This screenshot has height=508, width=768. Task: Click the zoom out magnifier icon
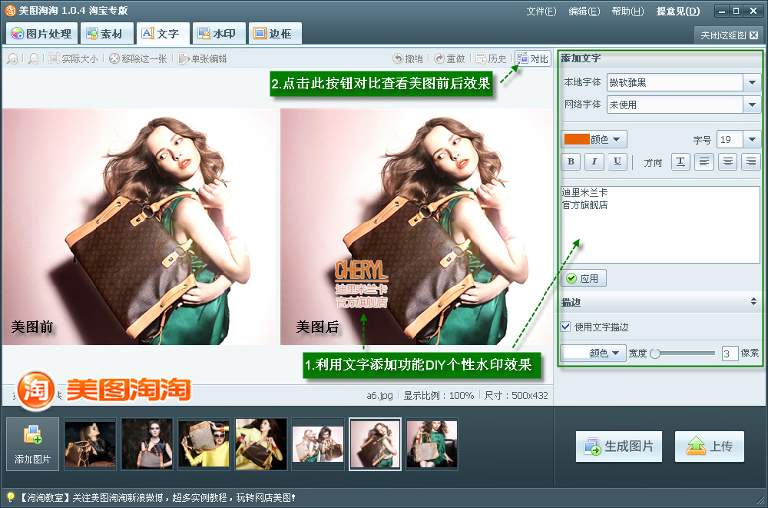click(x=33, y=59)
